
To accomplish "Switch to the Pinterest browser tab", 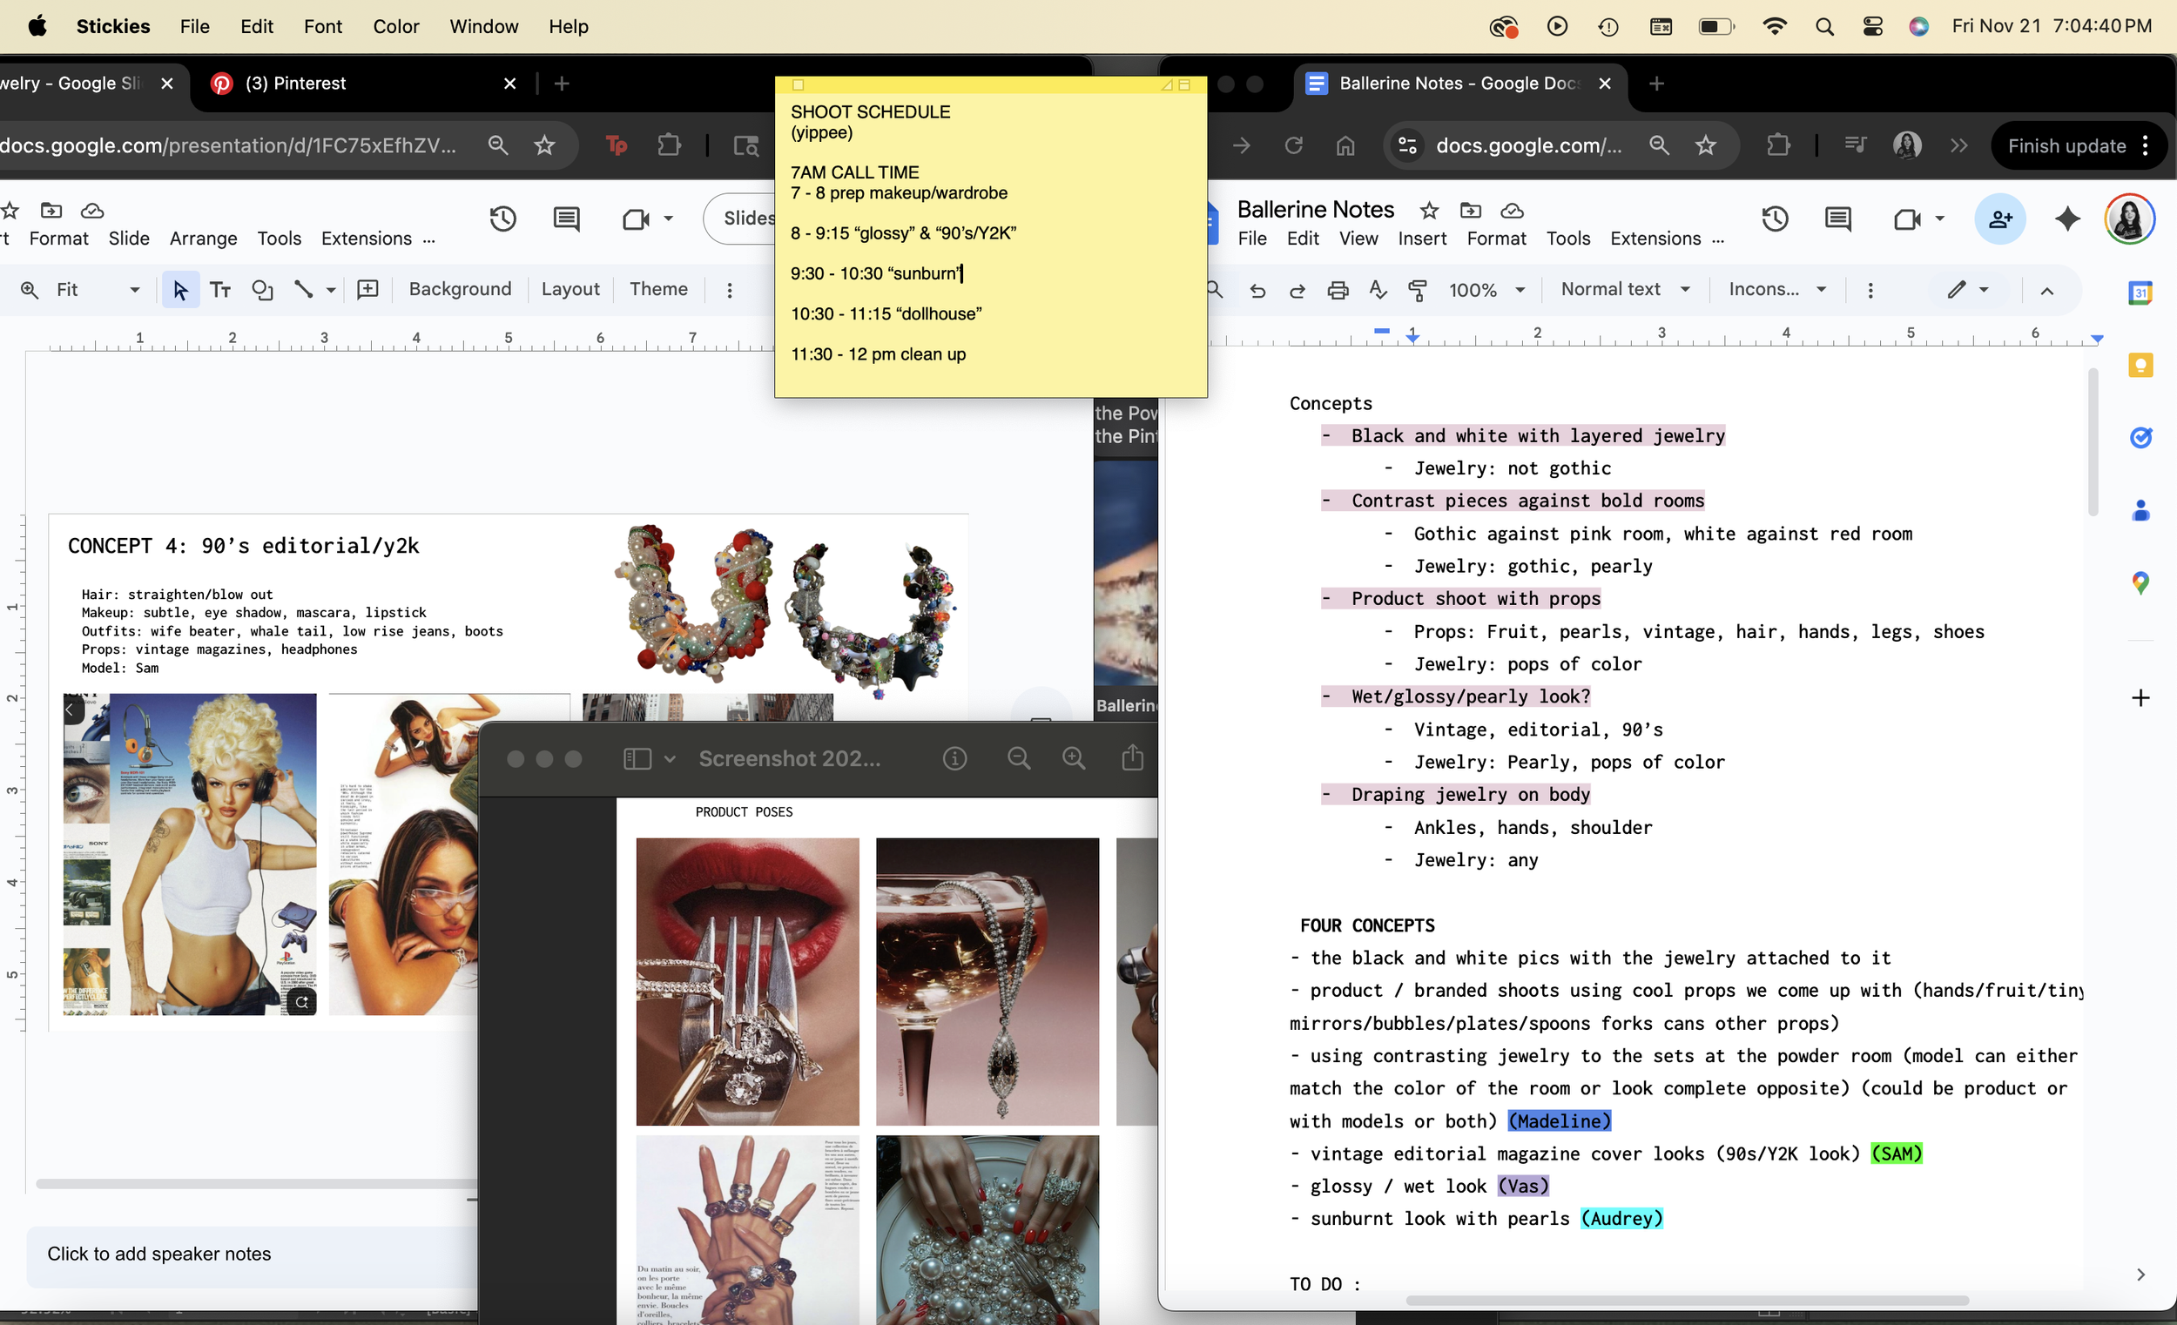I will point(295,83).
